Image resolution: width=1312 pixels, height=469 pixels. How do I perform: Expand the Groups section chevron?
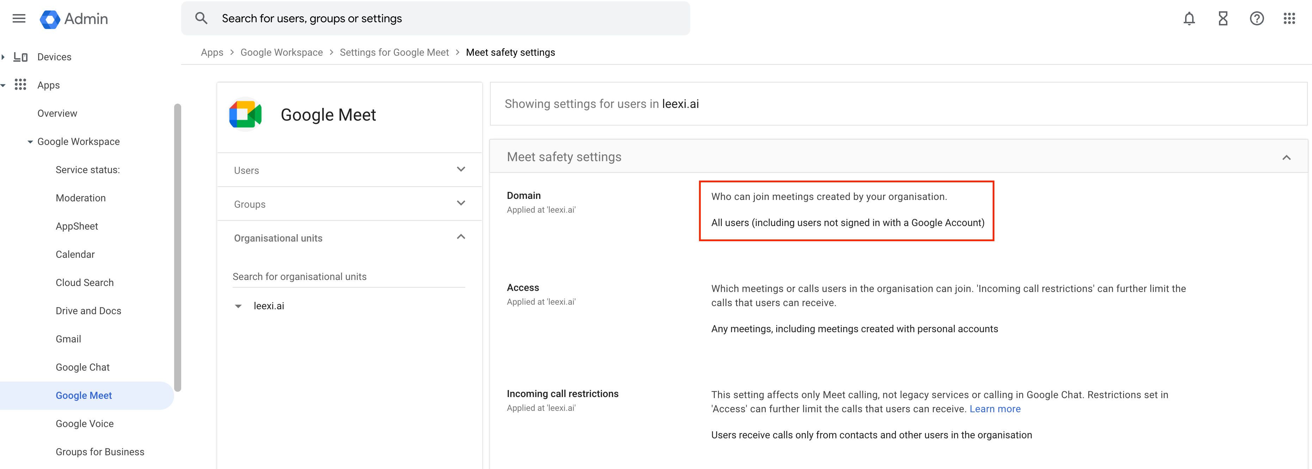tap(461, 203)
